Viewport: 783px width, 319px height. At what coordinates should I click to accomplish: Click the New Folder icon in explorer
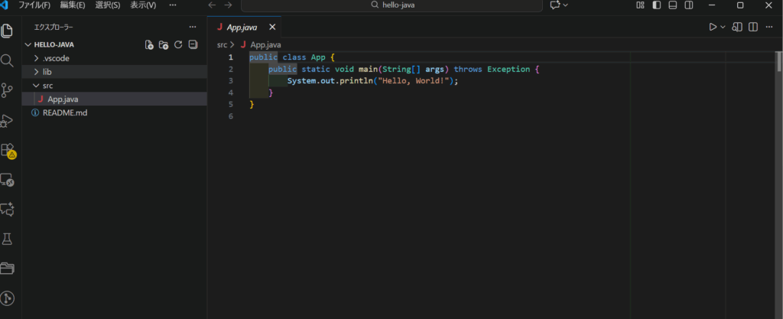click(164, 44)
